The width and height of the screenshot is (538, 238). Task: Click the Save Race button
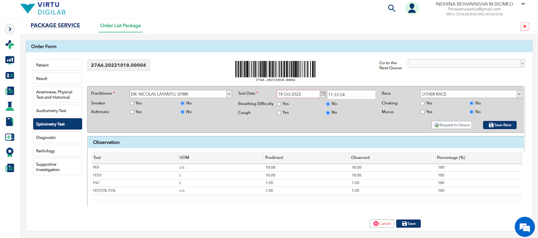tap(500, 125)
